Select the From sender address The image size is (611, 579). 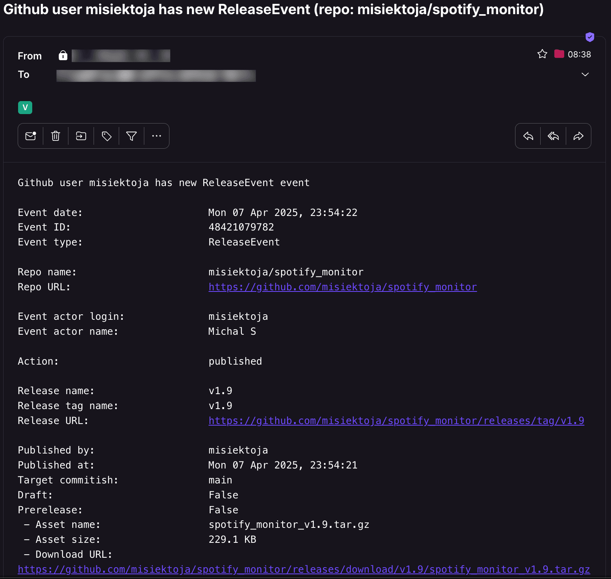(x=120, y=55)
